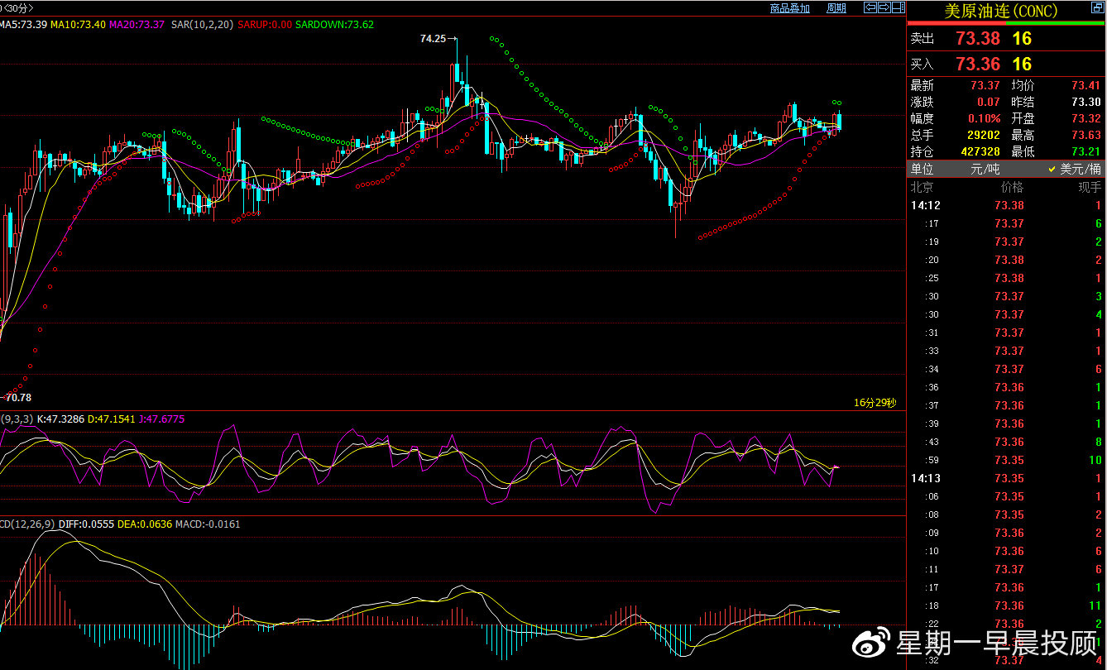Select the :06 tick row
The height and width of the screenshot is (670, 1107).
1007,496
